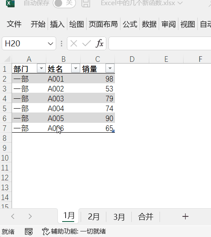Open the 部门 column filter dropdown
The image size is (211, 237).
(41, 68)
